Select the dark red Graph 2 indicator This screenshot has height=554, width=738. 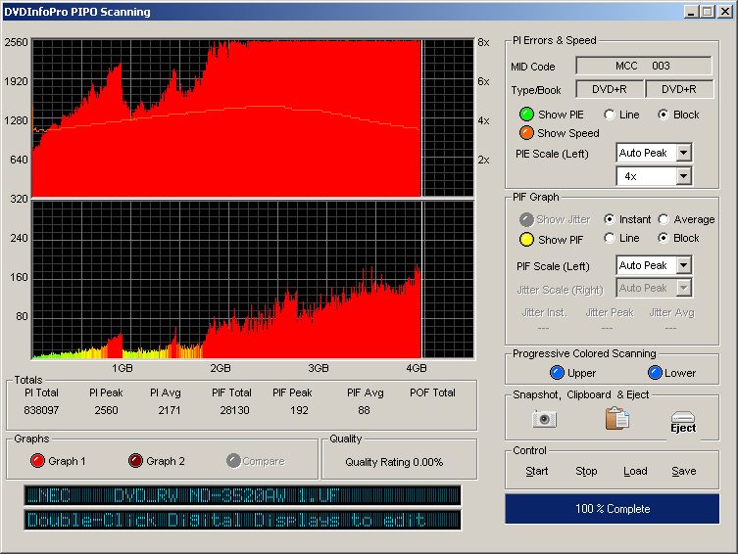pos(135,461)
